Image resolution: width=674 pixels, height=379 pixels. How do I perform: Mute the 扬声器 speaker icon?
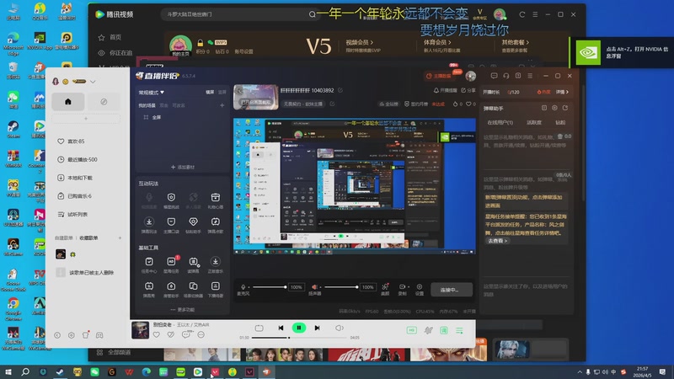pos(314,286)
